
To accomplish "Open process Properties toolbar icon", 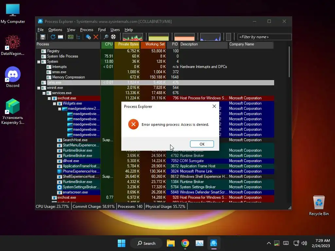I will pos(88,37).
